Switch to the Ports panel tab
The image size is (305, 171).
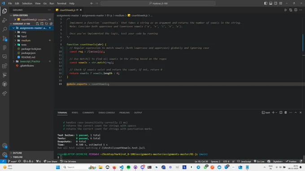tap(75, 113)
